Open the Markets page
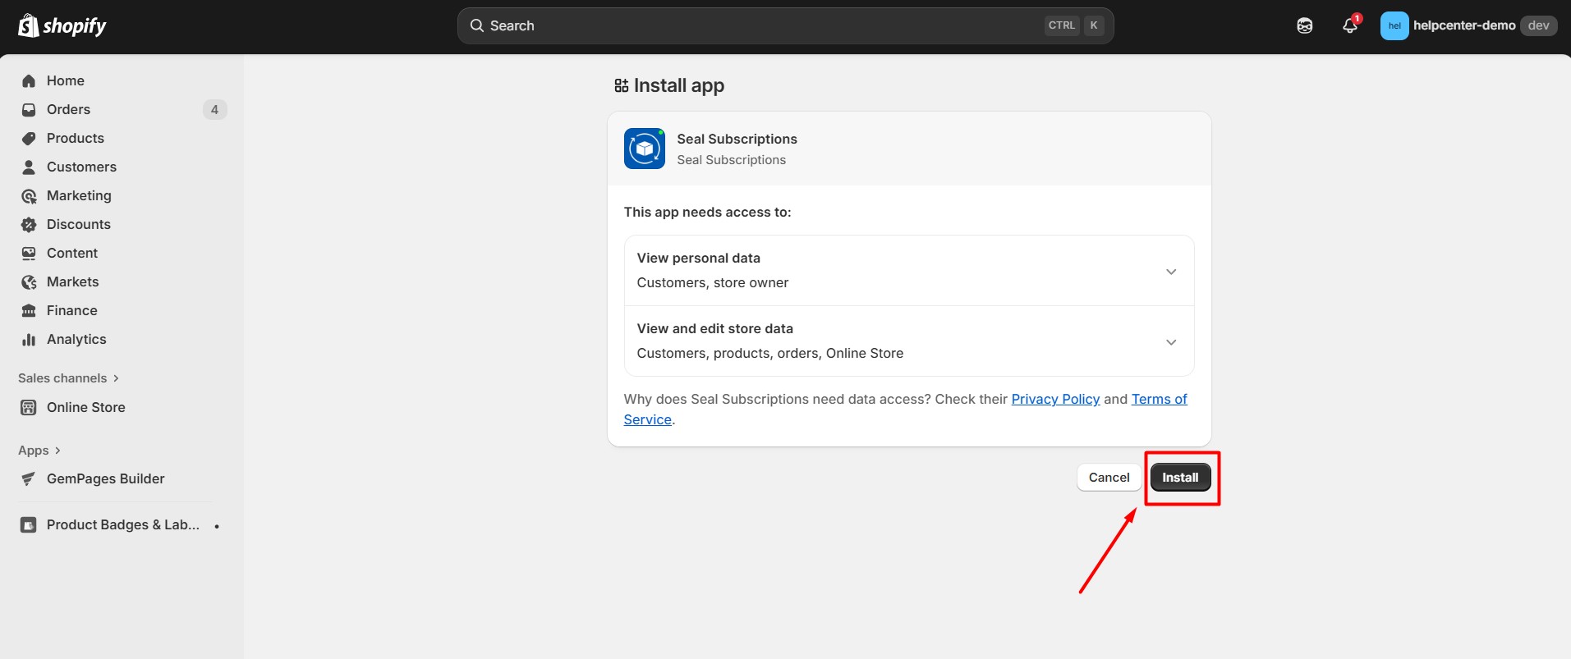Viewport: 1571px width, 659px height. (x=72, y=281)
